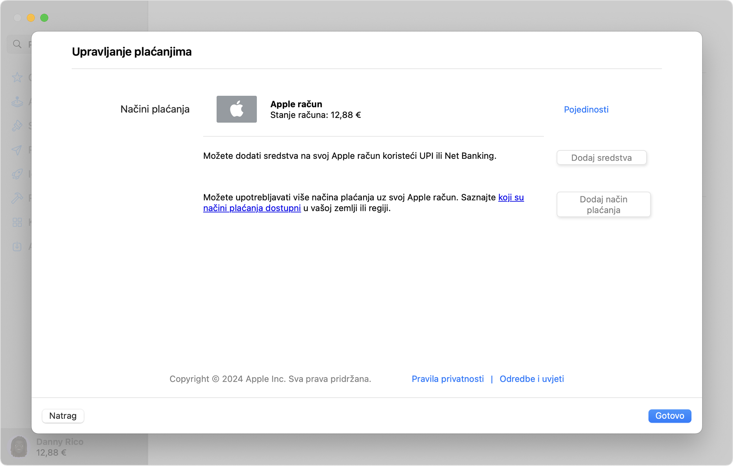Select the rocket icon in the sidebar
Screen dimensions: 733x466
pos(17,174)
